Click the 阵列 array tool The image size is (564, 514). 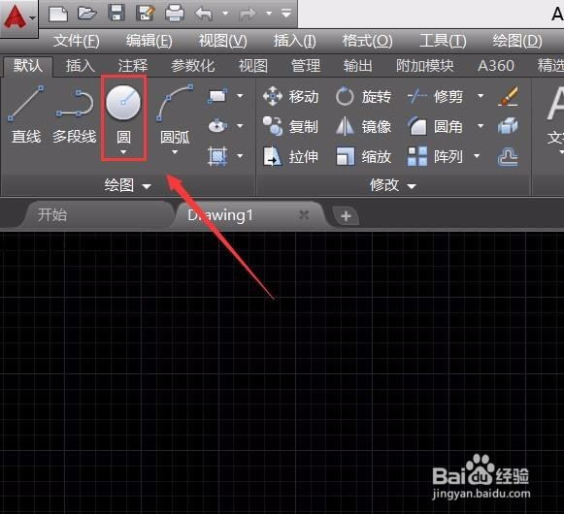(x=435, y=157)
